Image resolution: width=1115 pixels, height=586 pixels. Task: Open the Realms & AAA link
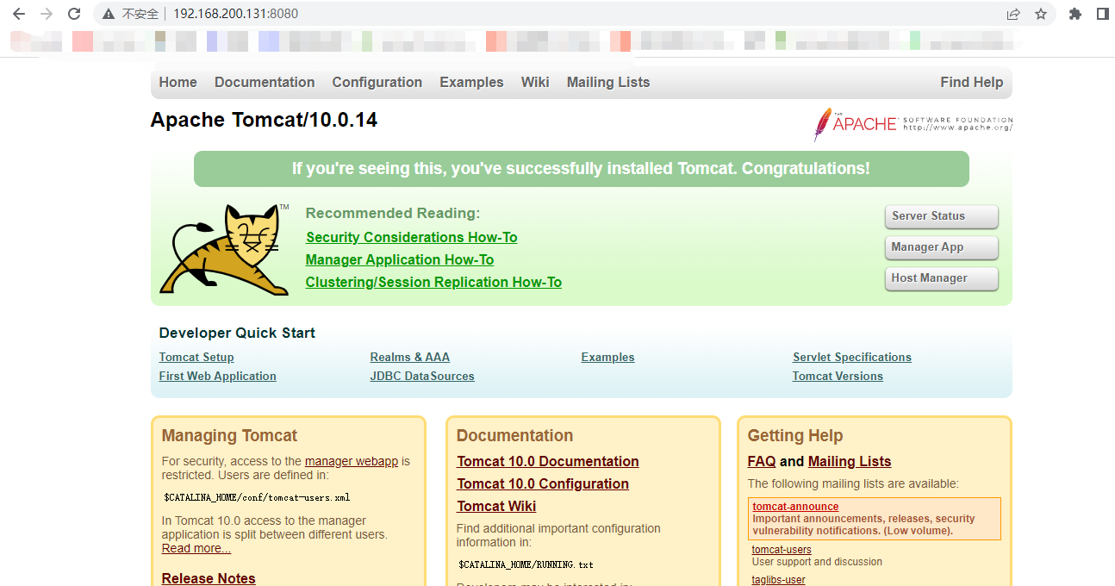click(x=410, y=358)
